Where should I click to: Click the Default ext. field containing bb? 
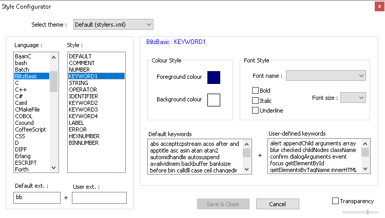click(37, 198)
